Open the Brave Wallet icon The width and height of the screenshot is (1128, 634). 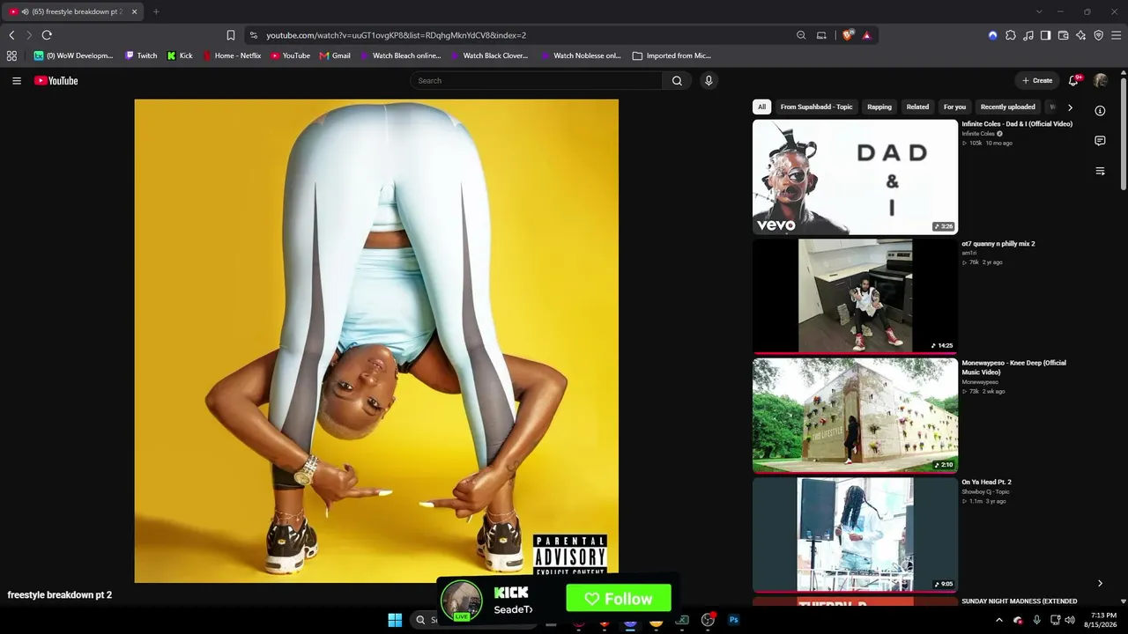1064,35
